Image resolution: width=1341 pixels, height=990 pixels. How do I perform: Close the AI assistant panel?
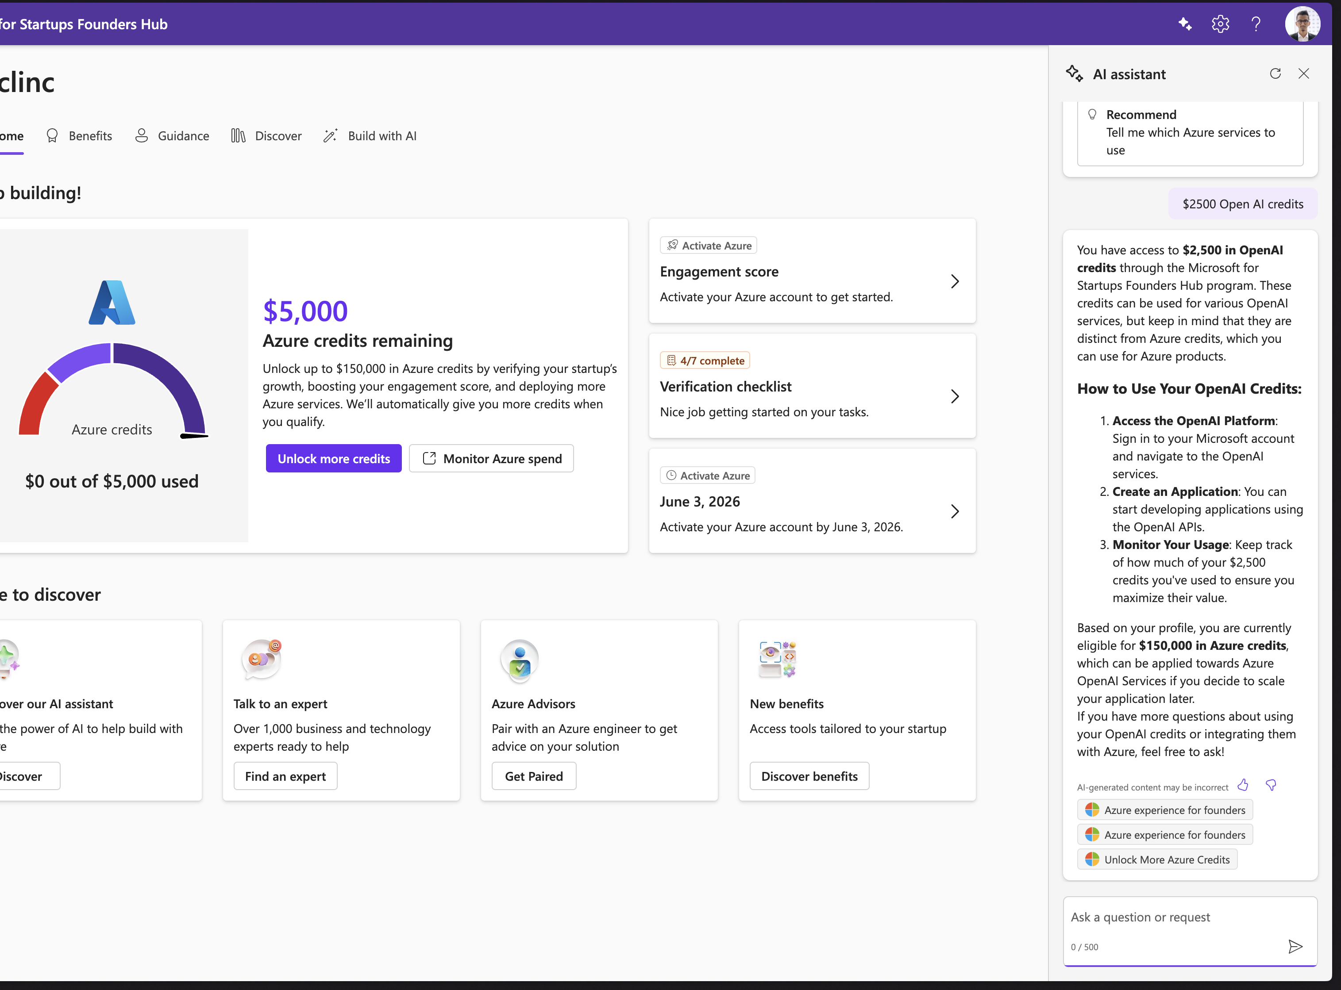pyautogui.click(x=1304, y=73)
